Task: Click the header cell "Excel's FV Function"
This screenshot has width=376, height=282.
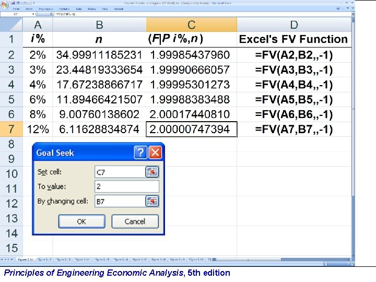Action: click(x=294, y=39)
